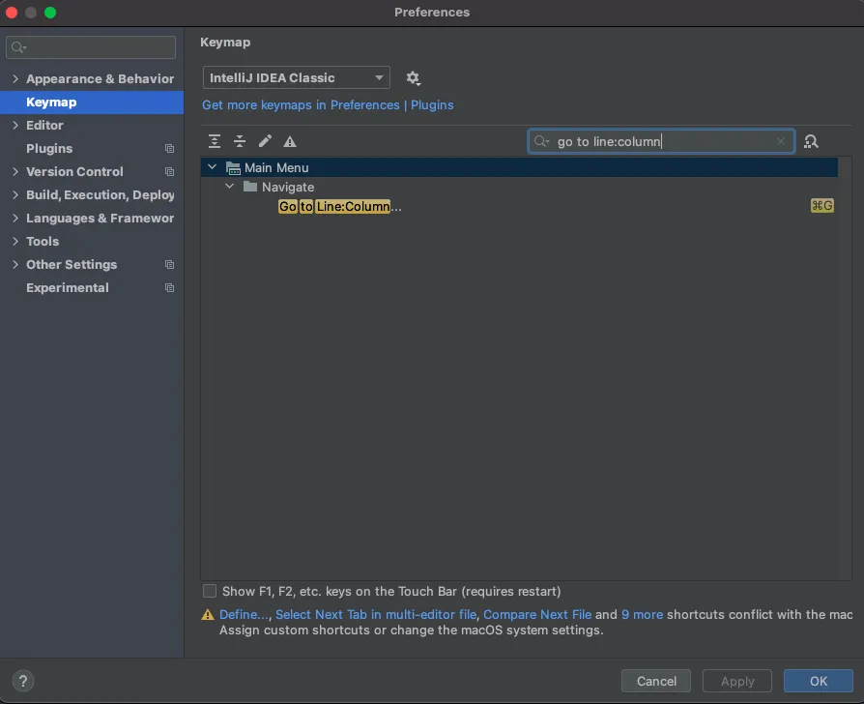Image resolution: width=864 pixels, height=704 pixels.
Task: Expand the Tools settings group
Action: coord(15,241)
